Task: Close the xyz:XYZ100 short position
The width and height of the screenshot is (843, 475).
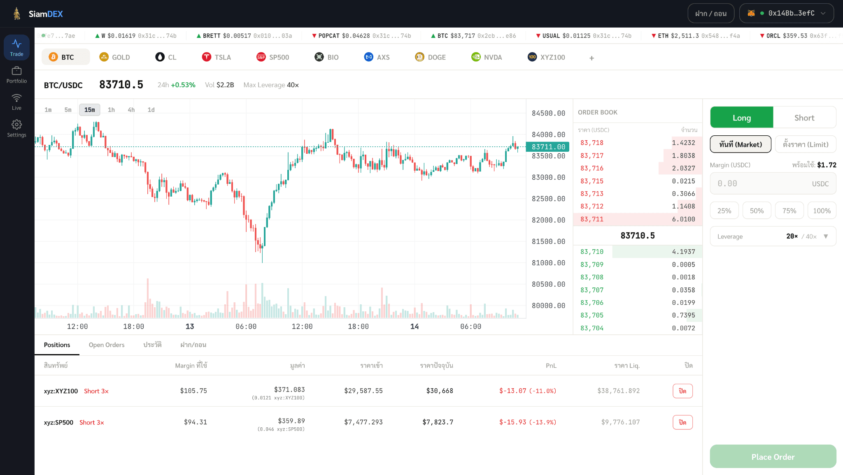Action: [x=682, y=391]
